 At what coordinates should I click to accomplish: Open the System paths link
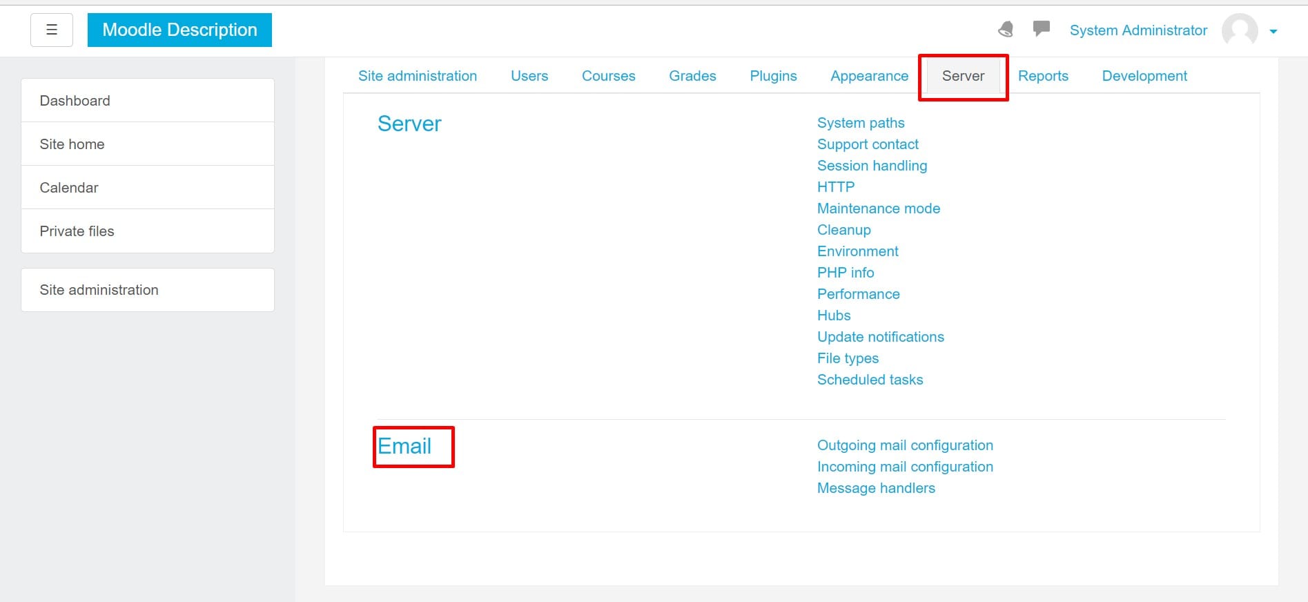point(861,123)
